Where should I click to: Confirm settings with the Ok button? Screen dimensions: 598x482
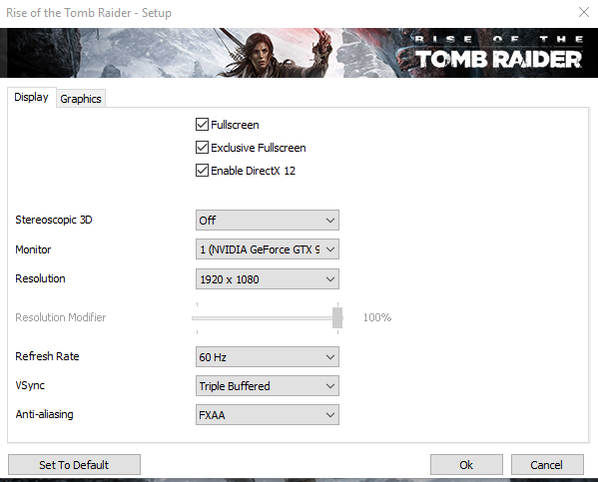pyautogui.click(x=466, y=465)
